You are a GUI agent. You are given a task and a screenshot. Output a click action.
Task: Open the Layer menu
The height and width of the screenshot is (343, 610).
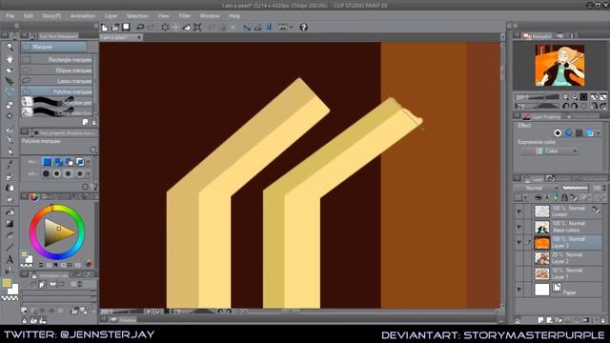pos(111,16)
